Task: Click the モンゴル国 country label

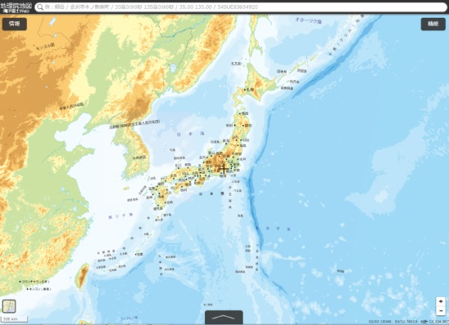Action: [x=46, y=47]
